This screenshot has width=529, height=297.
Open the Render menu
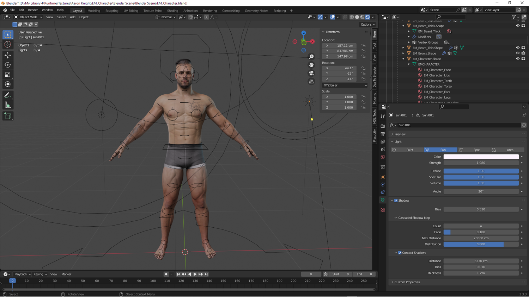33,10
